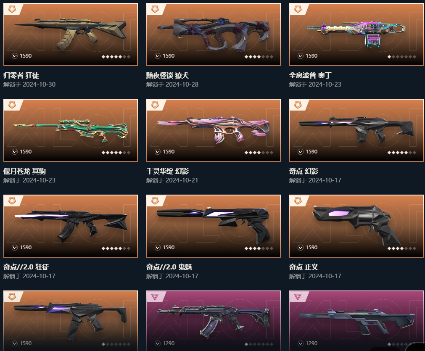
Task: Click the VP currency icon on 奇点//2.0 鬼魅 card
Action: 158,248
